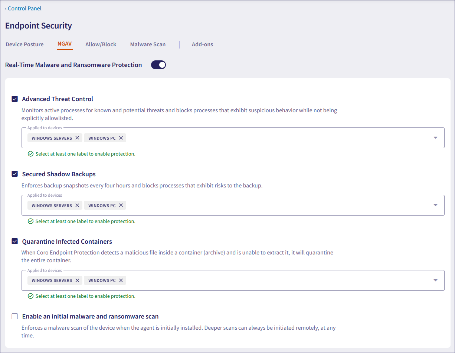The image size is (455, 353).
Task: Remove WINDOWS SERVERS label from Secured Shadow Backups
Action: point(77,205)
